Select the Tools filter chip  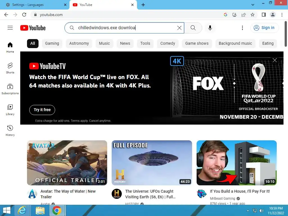(145, 44)
